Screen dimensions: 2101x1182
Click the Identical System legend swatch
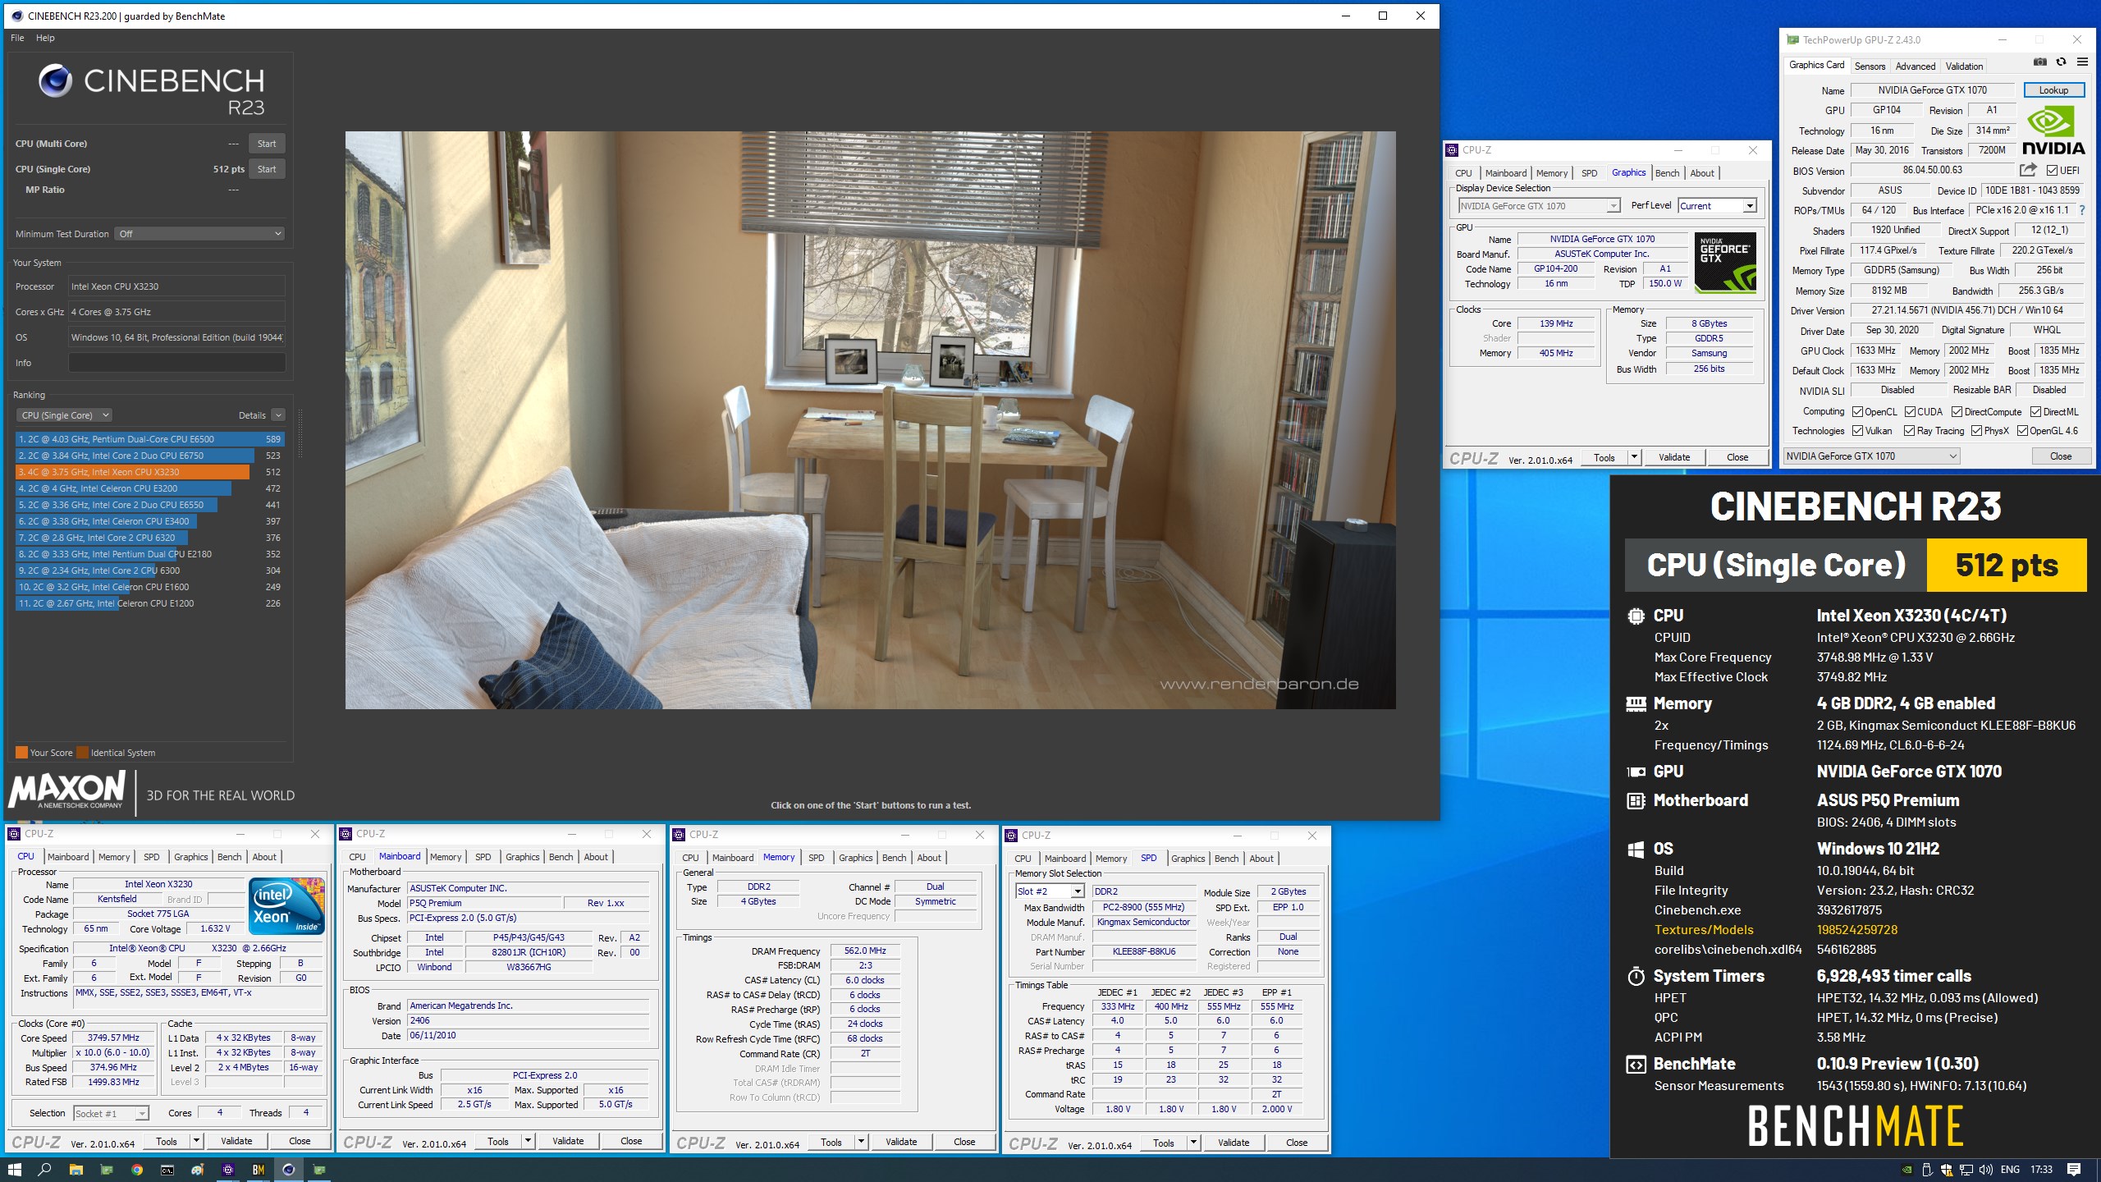[x=82, y=753]
